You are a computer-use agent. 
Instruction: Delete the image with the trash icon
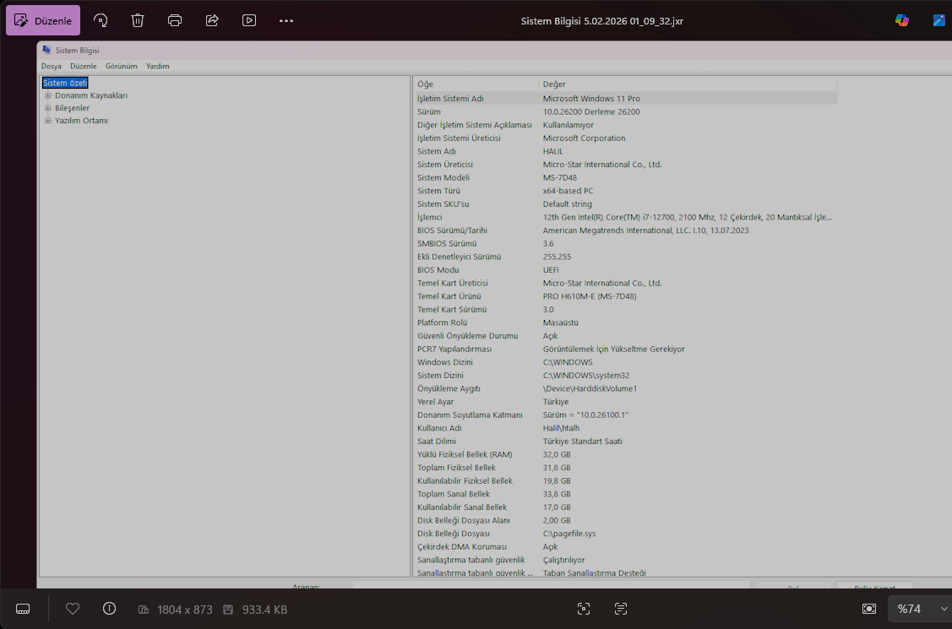pos(138,20)
